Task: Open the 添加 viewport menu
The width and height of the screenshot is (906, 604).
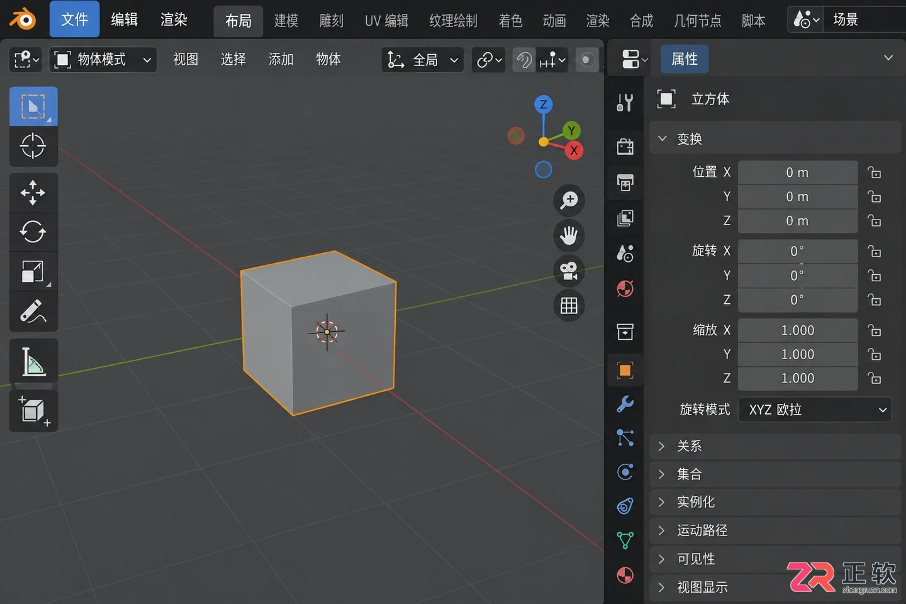Action: click(x=281, y=60)
